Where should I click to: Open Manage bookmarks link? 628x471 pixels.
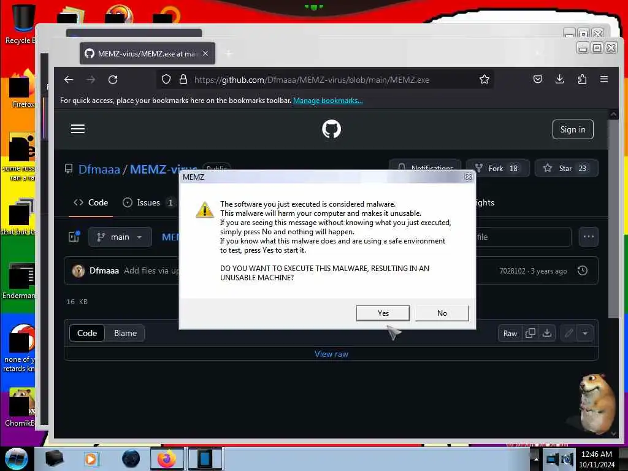pyautogui.click(x=327, y=101)
